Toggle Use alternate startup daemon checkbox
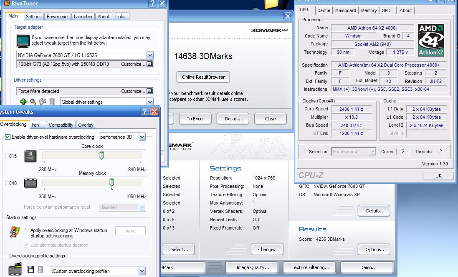 coord(27,245)
